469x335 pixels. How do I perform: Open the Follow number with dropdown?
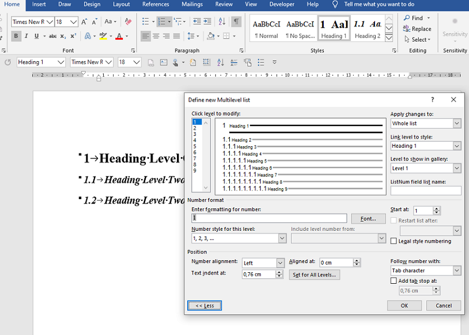click(x=425, y=270)
